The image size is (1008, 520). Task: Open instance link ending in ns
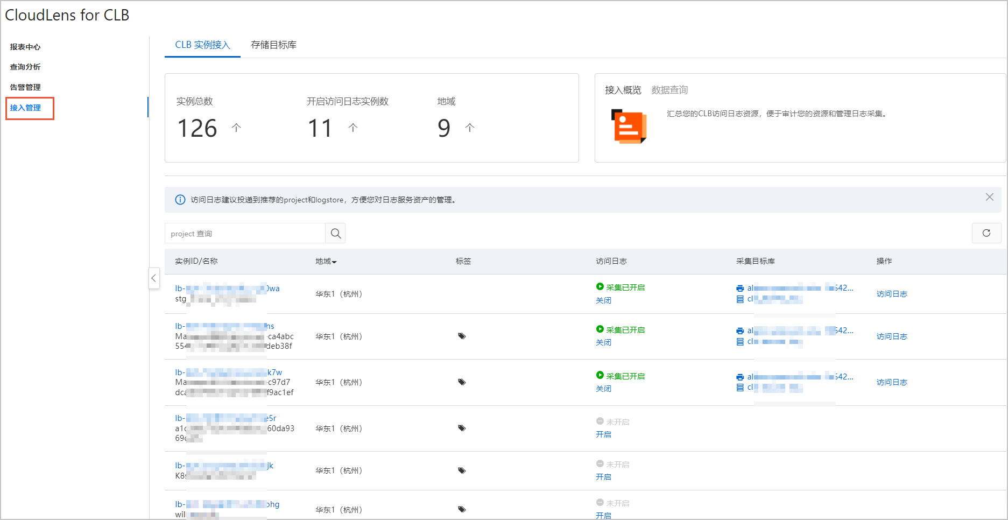pos(224,326)
